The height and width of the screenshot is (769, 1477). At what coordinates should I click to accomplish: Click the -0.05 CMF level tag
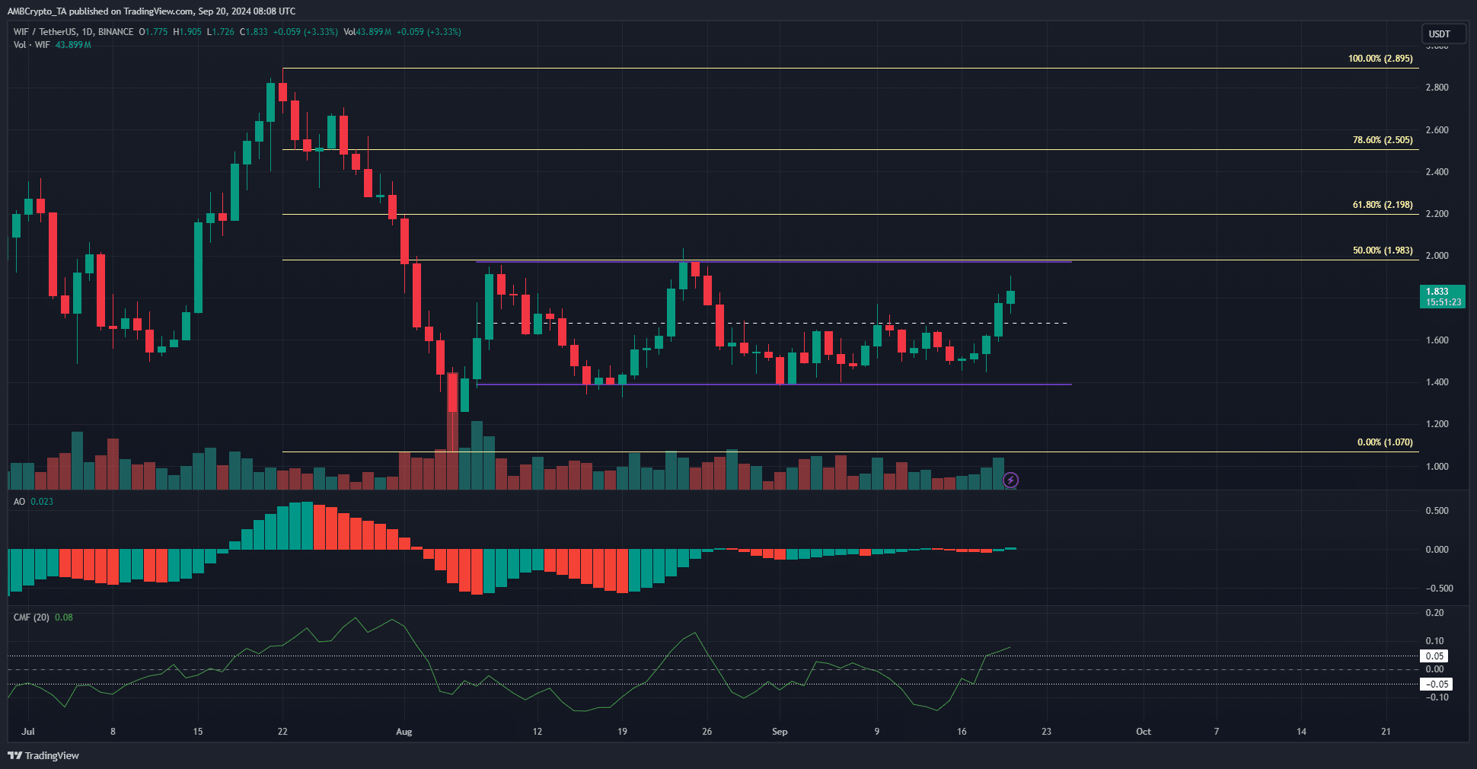tap(1437, 684)
